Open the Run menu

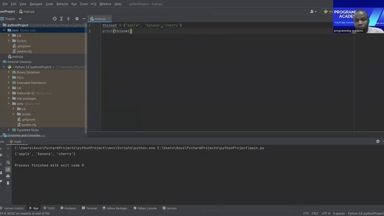(x=74, y=4)
